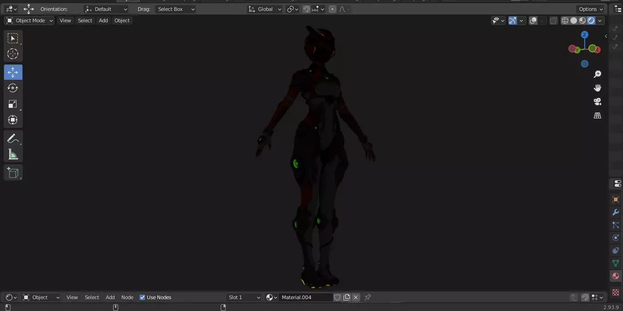Open Object Constraint properties tab
Screen dimensions: 623x311
(x=616, y=250)
